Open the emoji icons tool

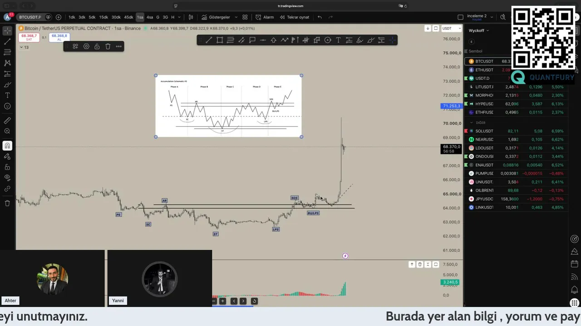coord(7,106)
